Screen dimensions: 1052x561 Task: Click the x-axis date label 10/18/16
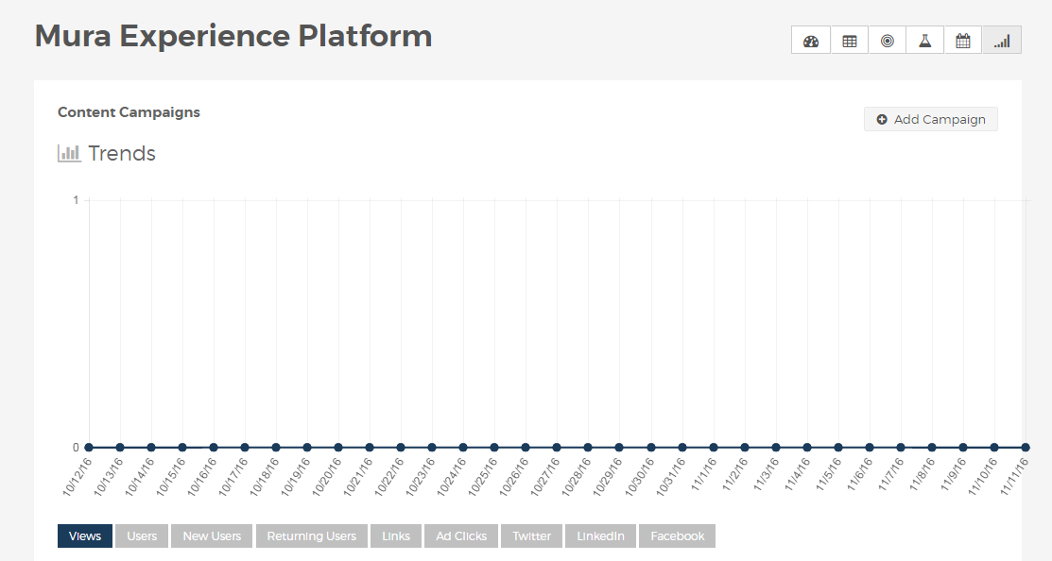point(265,477)
